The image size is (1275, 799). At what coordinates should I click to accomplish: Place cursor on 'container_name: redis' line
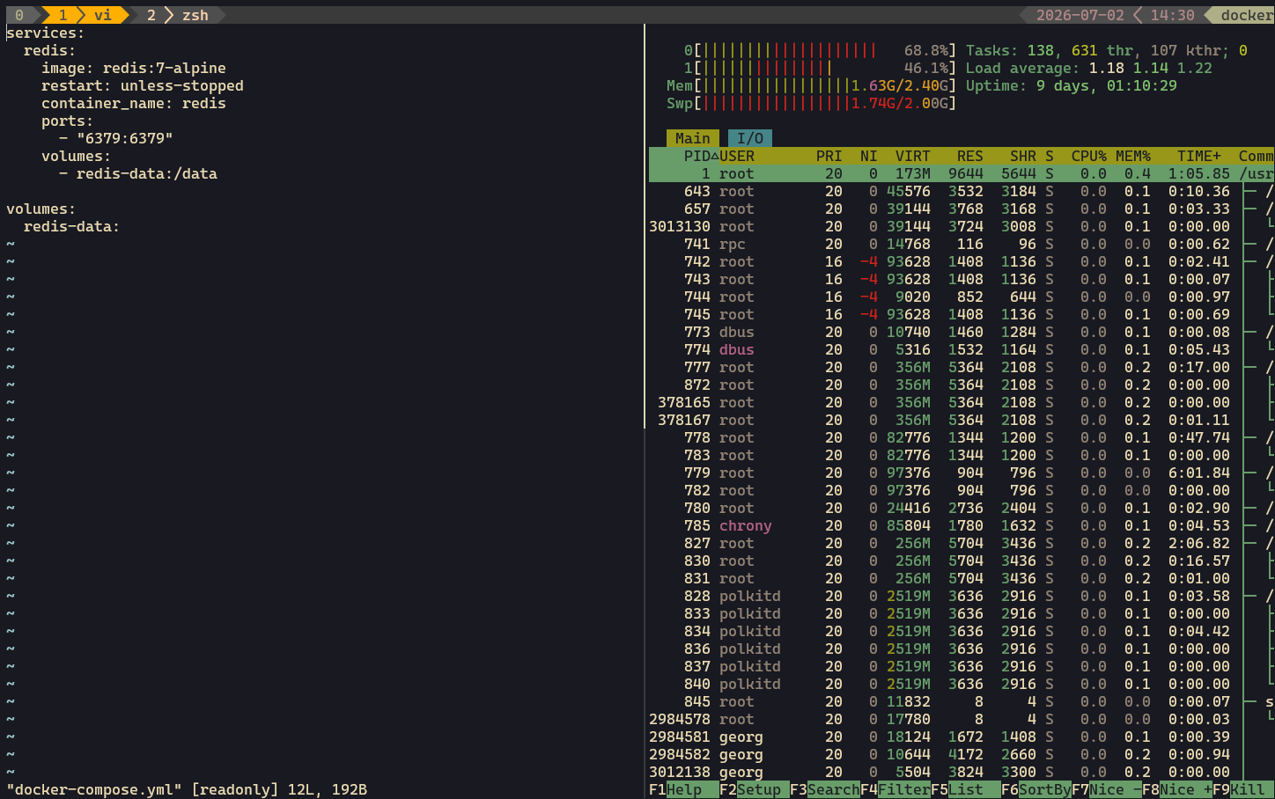tap(134, 103)
